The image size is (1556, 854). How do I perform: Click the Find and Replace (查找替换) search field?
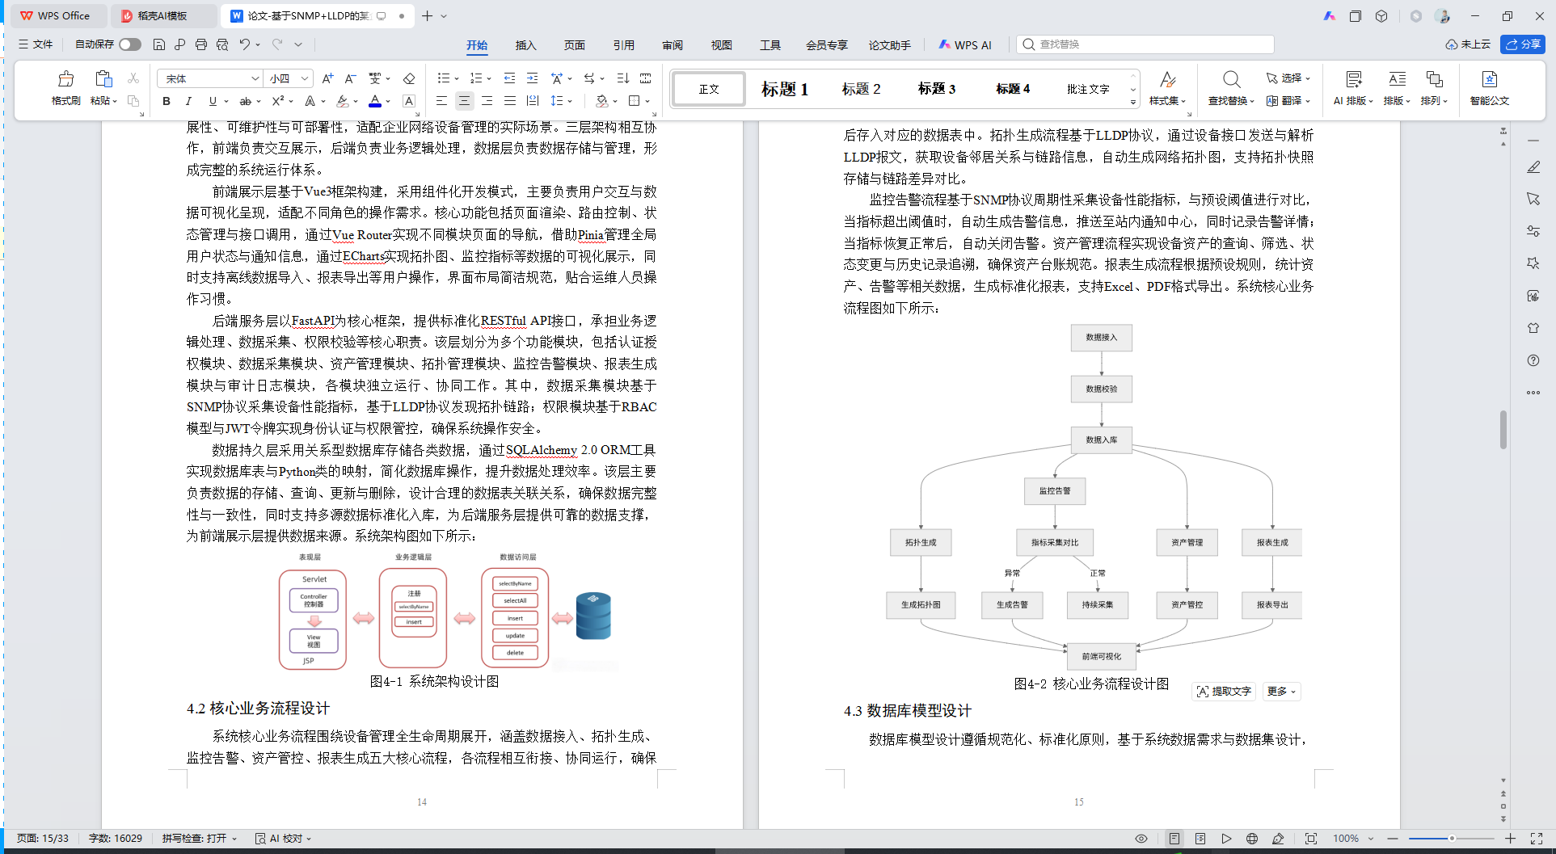[x=1146, y=44]
